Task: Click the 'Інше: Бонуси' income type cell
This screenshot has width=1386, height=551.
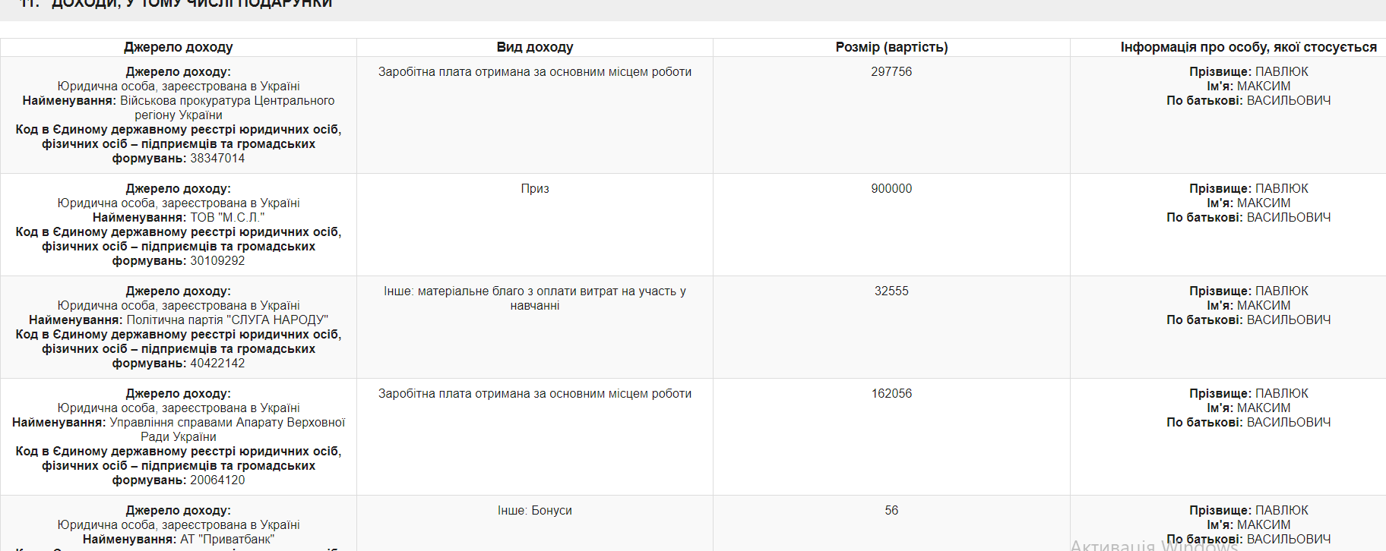Action: click(x=535, y=510)
